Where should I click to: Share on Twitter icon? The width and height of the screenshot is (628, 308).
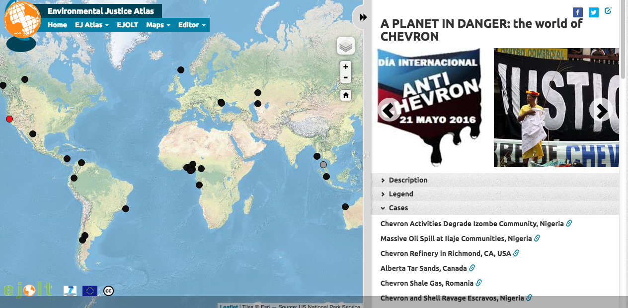(x=593, y=12)
